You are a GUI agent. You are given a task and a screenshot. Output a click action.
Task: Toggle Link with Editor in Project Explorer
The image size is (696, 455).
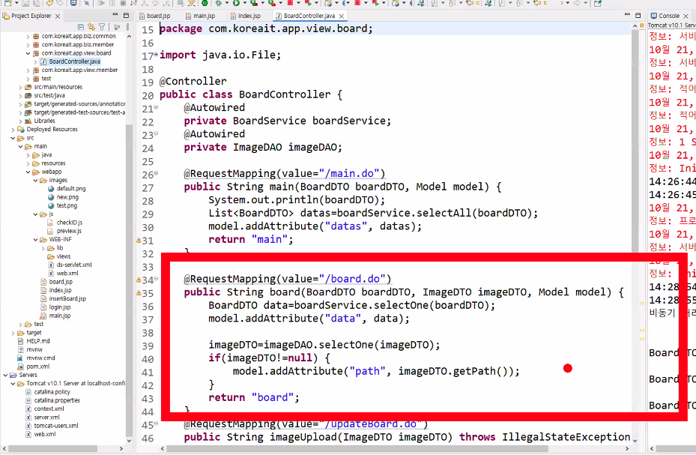91,27
